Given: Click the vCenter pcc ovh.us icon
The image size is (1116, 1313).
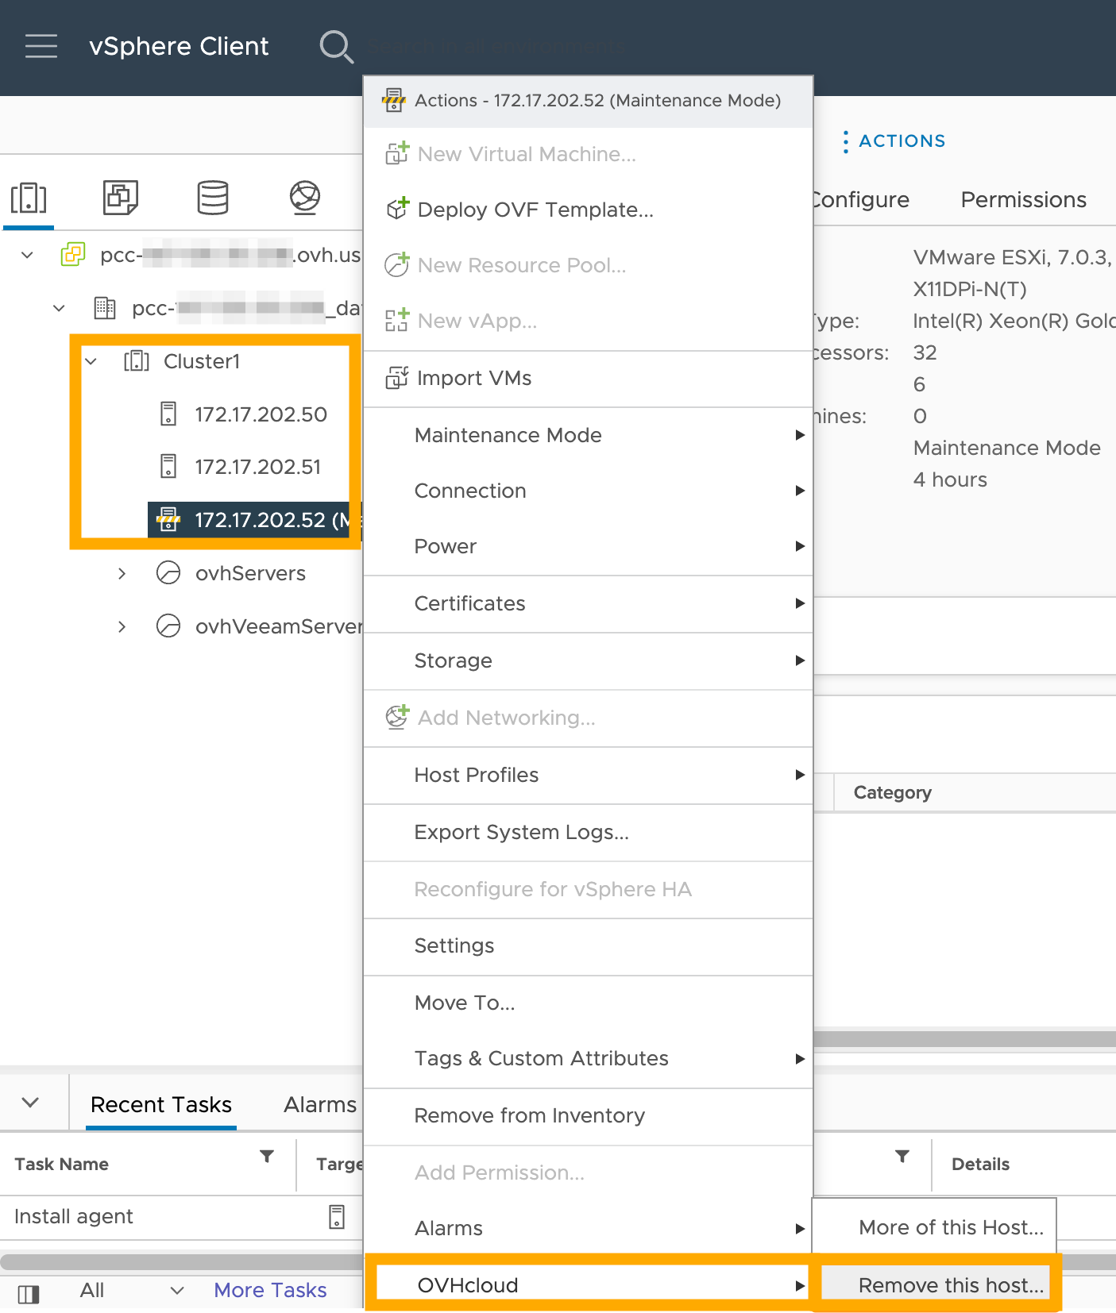Looking at the screenshot, I should point(73,255).
